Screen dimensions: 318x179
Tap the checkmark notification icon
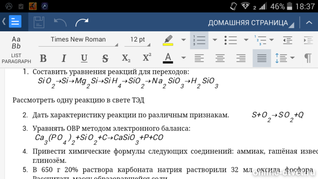[21, 6]
